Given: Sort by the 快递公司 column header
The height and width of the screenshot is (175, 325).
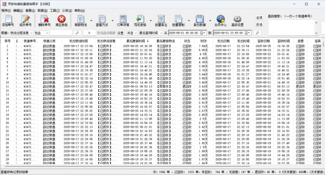Looking at the screenshot, I should (49, 41).
